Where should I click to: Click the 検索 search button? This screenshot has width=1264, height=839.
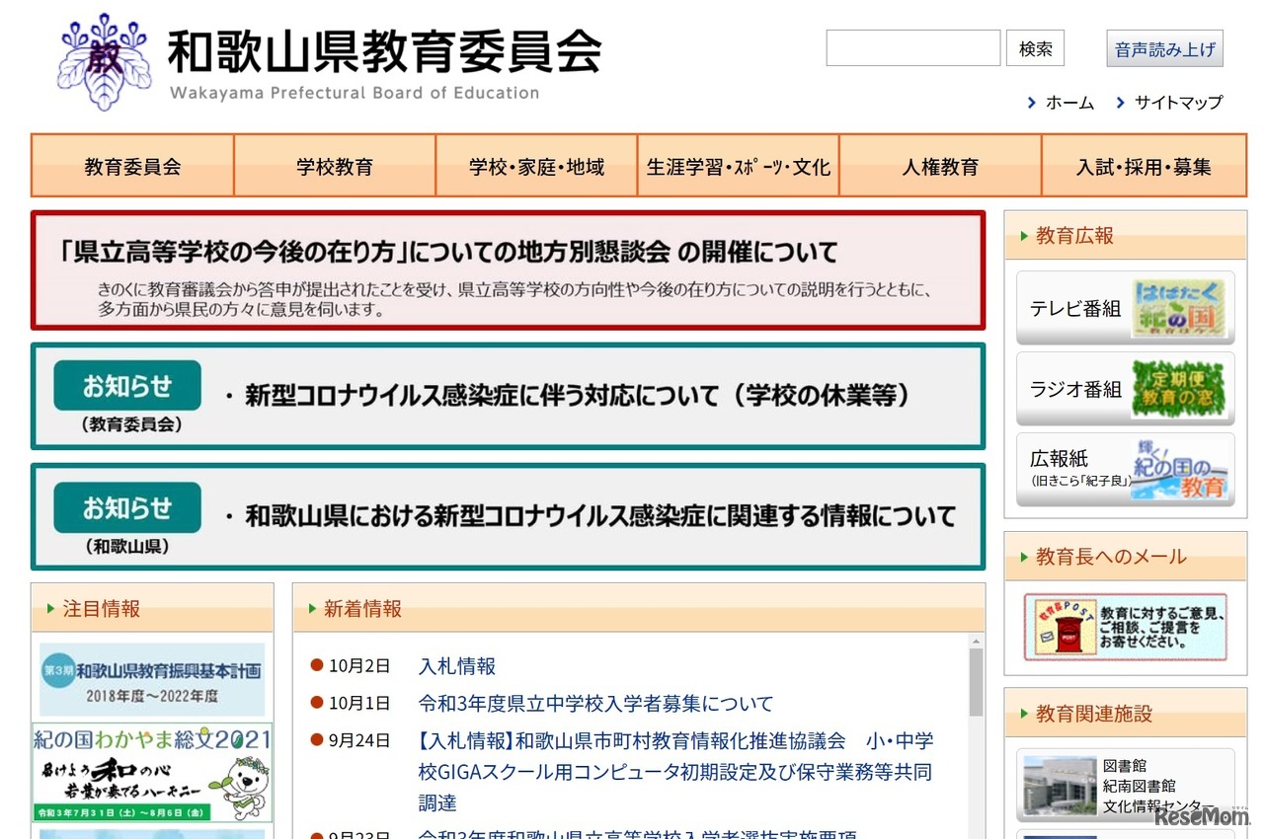click(1035, 47)
